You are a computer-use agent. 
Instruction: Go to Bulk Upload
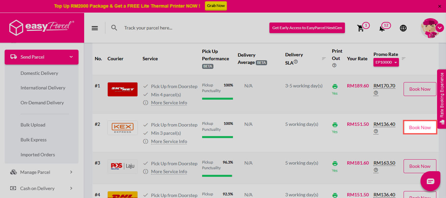33,125
